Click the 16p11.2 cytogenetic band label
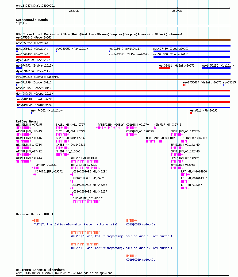 22,23
